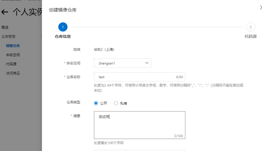This screenshot has height=151, width=262.
Task: Collapse the 仓库管理 sidebar section
Action: coord(21,36)
